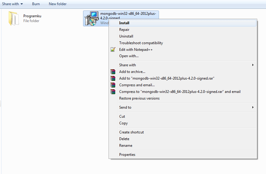Select Create shortcut menu entry
Image resolution: width=266 pixels, height=174 pixels.
[x=131, y=132]
